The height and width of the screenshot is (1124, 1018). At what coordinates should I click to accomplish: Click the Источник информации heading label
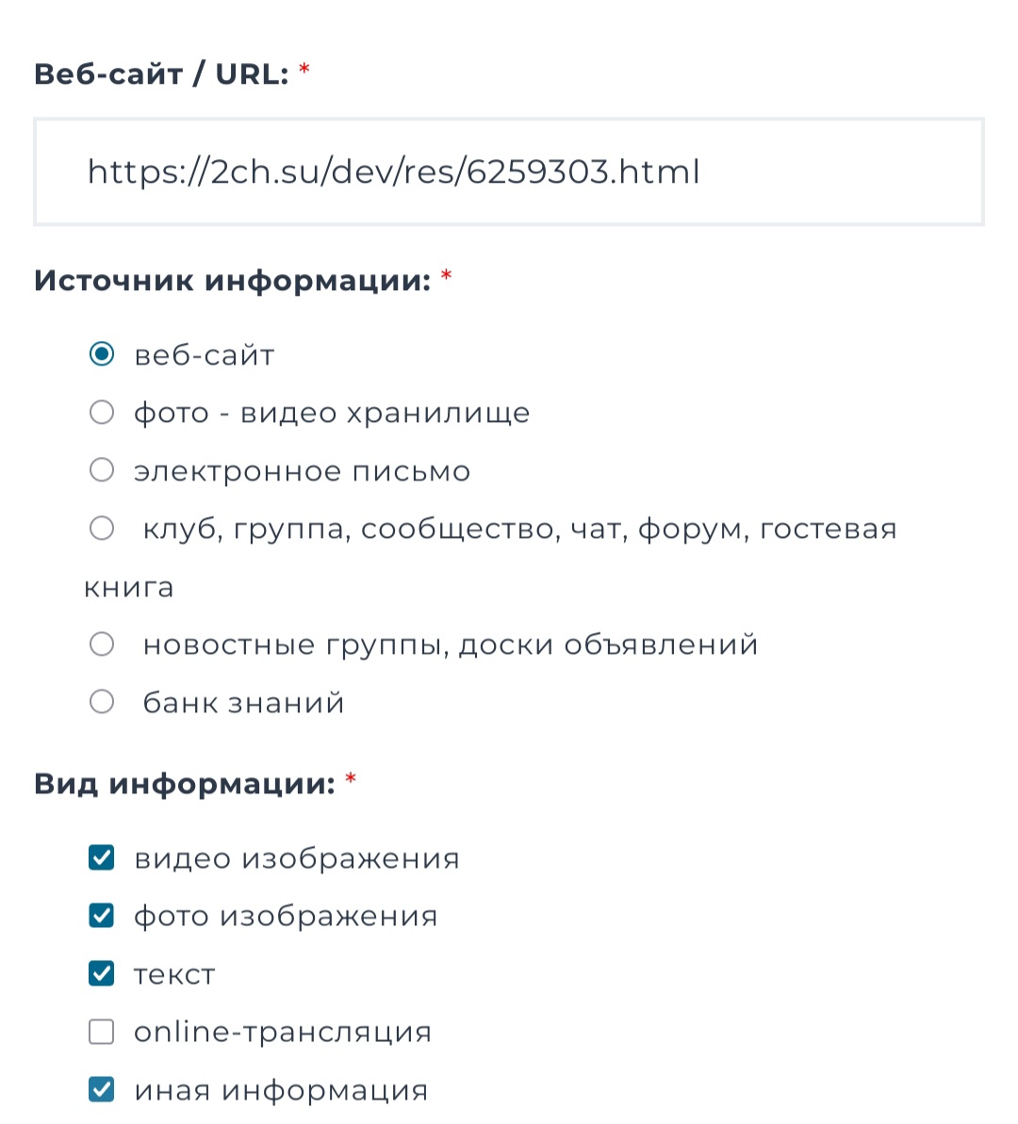click(x=232, y=281)
